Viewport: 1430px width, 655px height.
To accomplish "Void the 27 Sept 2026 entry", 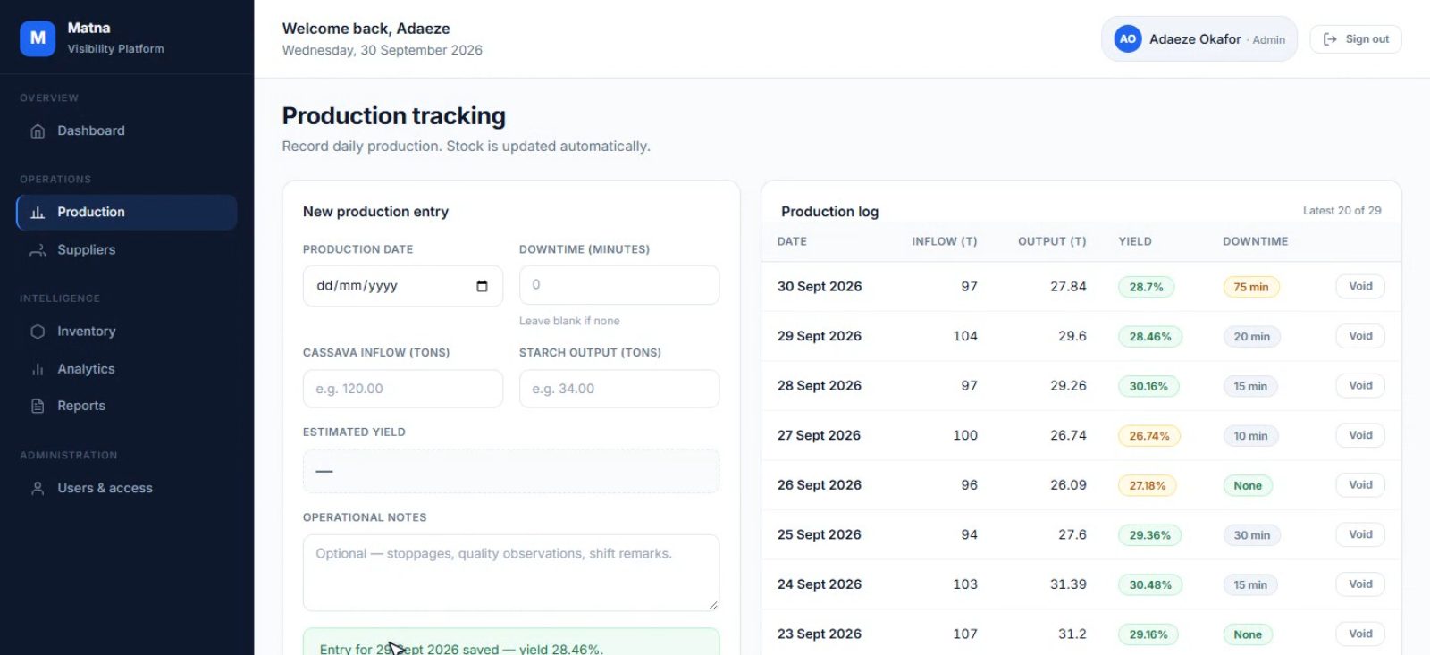I will pyautogui.click(x=1360, y=435).
